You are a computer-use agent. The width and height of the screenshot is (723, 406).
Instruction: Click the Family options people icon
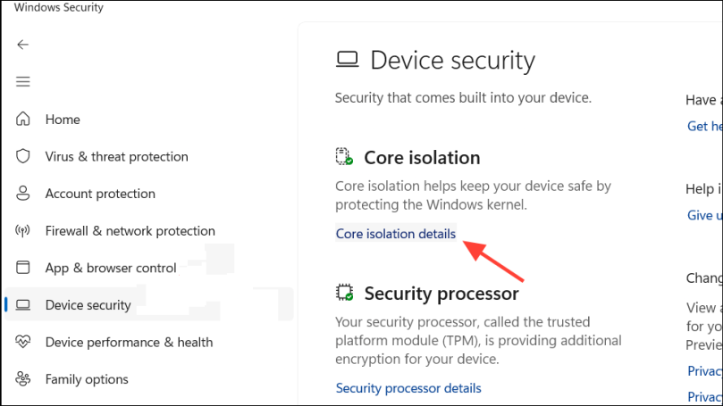click(23, 379)
